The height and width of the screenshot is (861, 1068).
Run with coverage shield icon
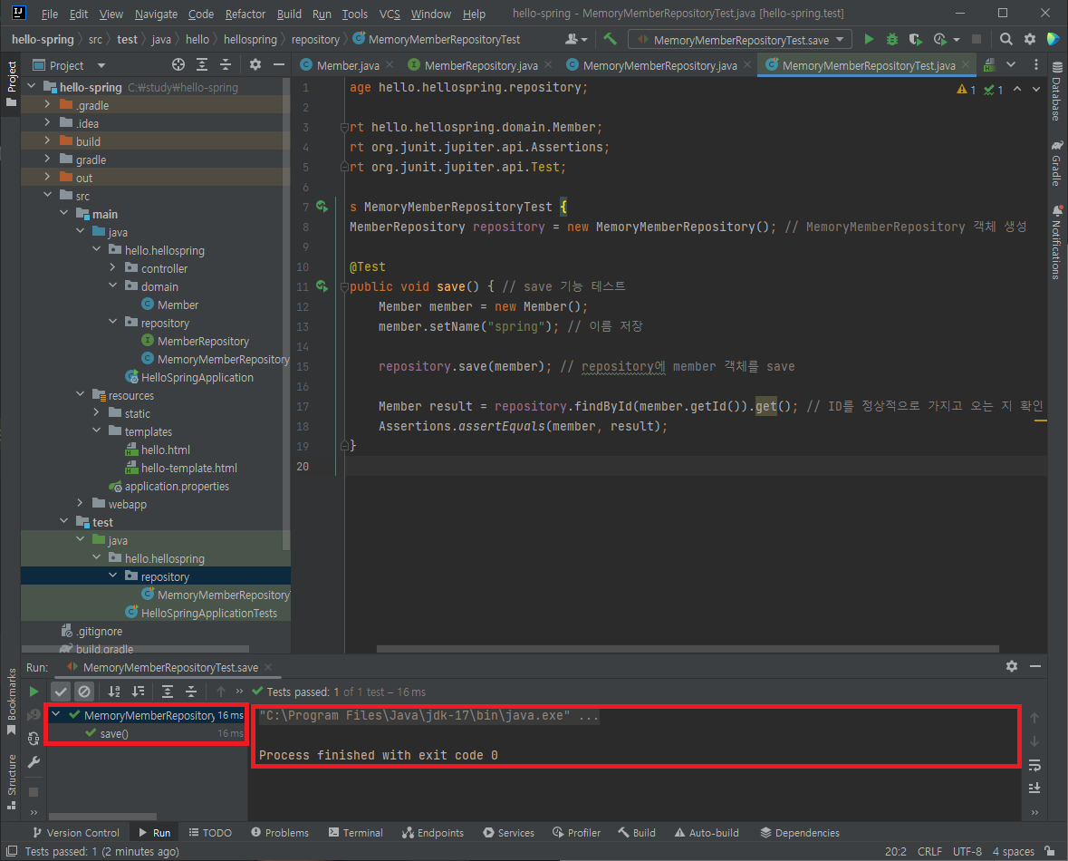pyautogui.click(x=916, y=40)
